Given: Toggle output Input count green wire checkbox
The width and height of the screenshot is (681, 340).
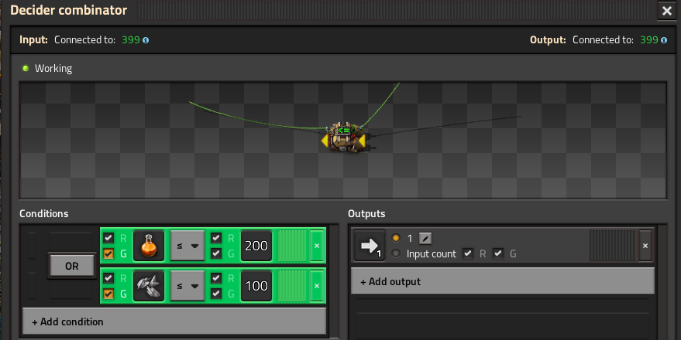Looking at the screenshot, I should coord(498,253).
